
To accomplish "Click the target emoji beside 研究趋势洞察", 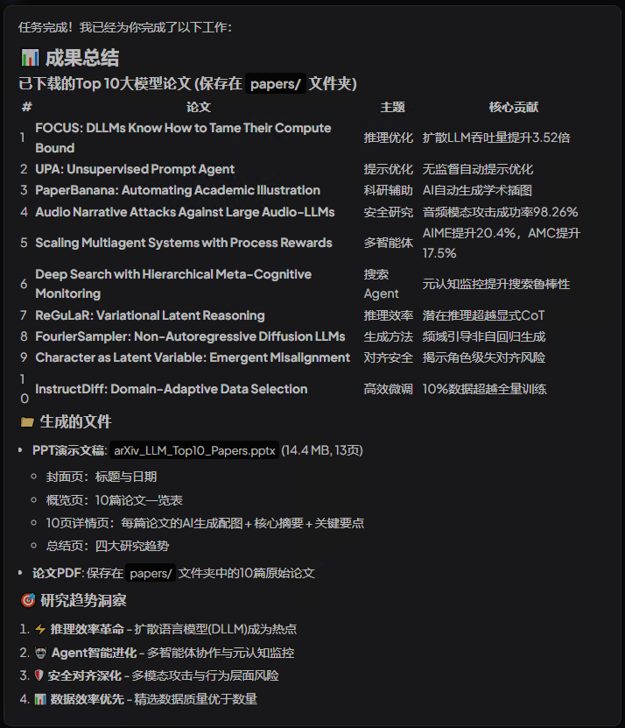I will click(28, 600).
